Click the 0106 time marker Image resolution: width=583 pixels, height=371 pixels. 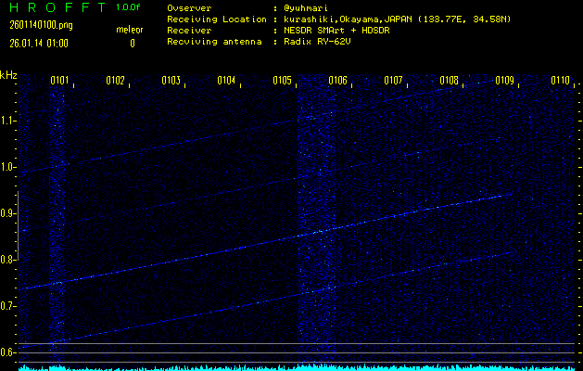tap(337, 81)
